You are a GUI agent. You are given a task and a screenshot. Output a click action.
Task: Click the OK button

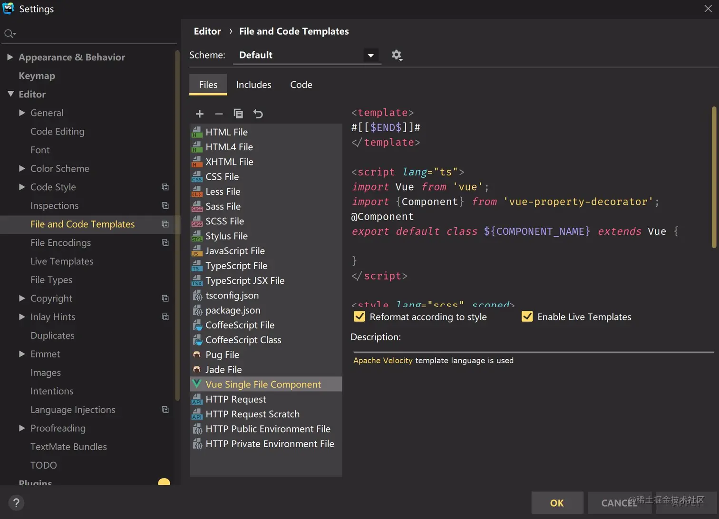coord(557,503)
